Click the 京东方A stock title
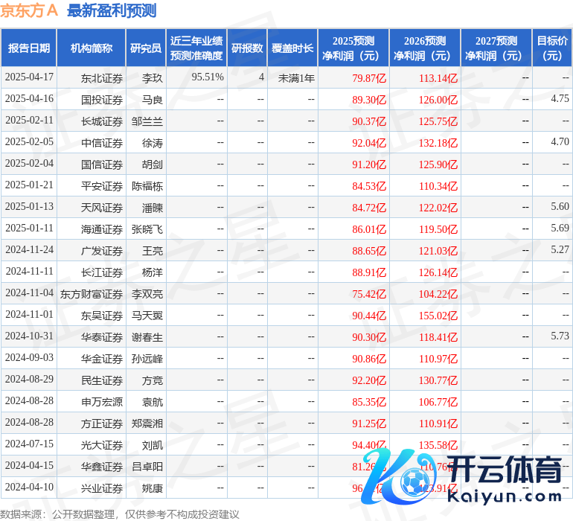 29,10
